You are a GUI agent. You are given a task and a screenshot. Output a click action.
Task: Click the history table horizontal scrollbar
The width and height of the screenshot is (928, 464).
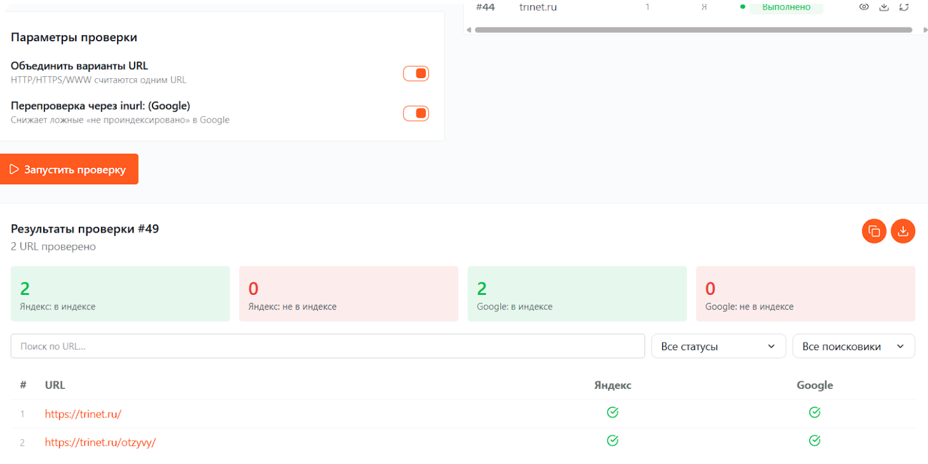pos(693,30)
